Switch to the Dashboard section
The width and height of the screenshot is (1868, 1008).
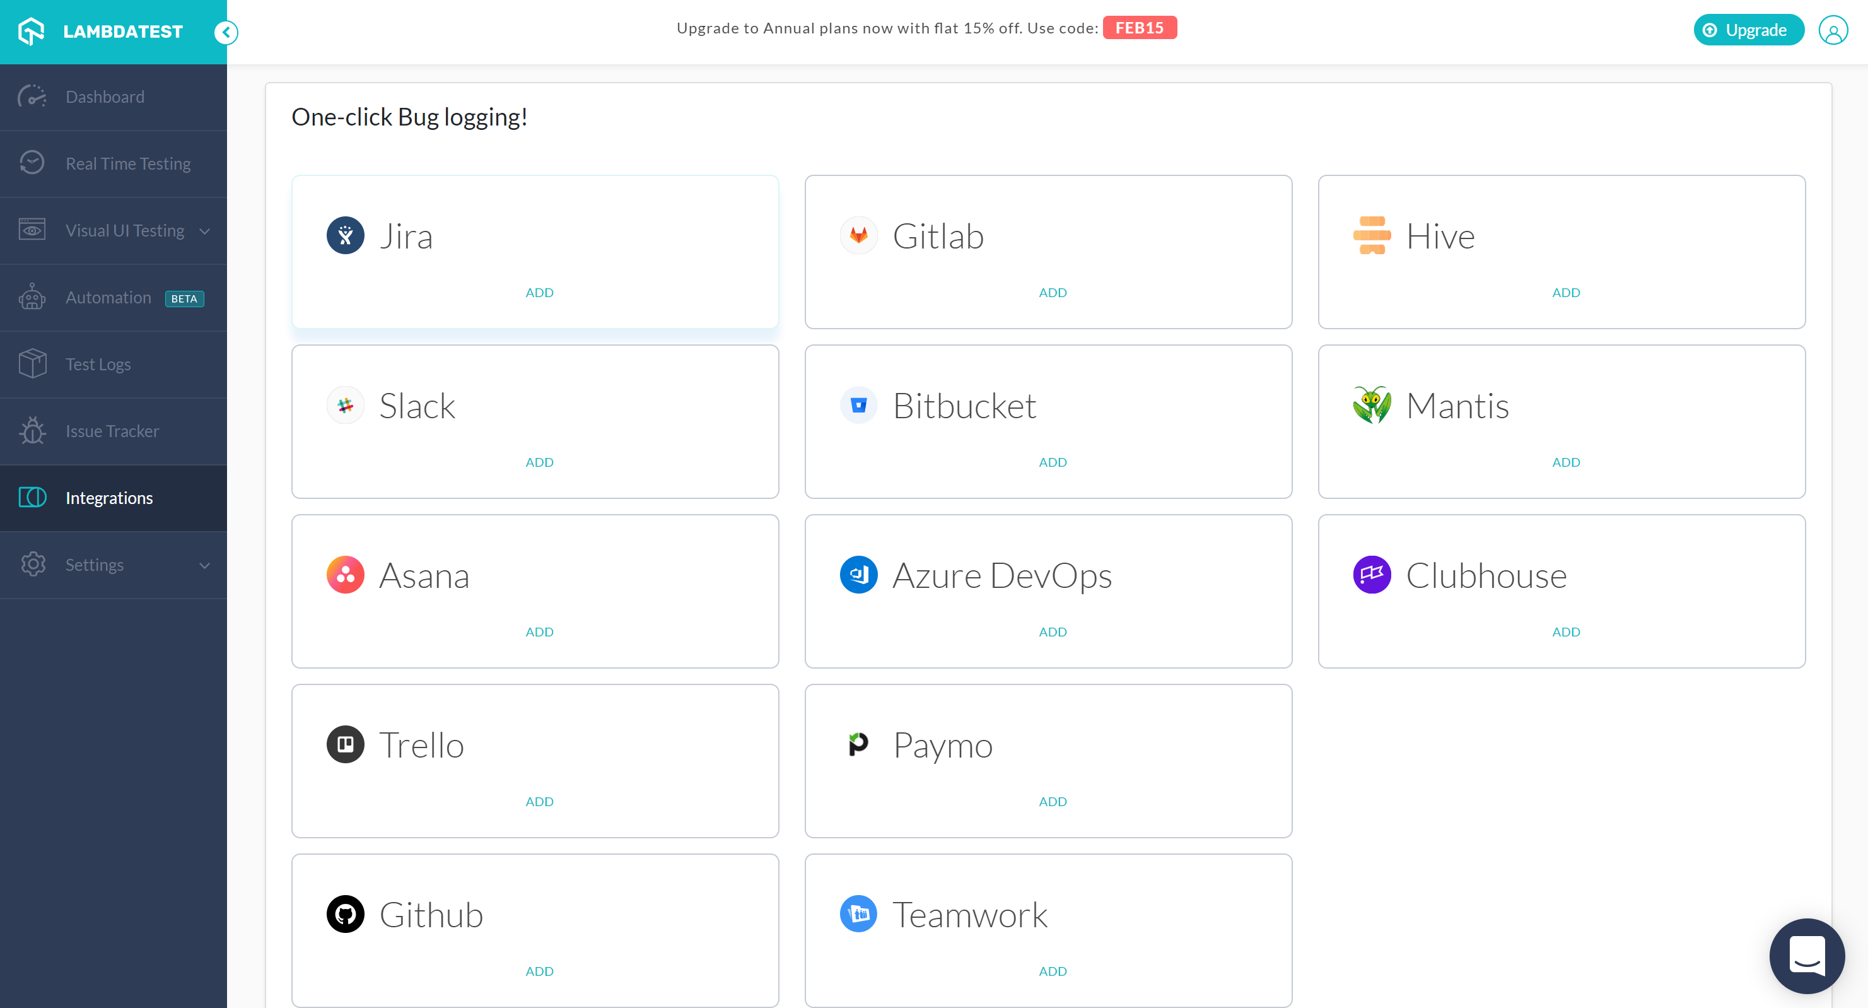tap(105, 97)
